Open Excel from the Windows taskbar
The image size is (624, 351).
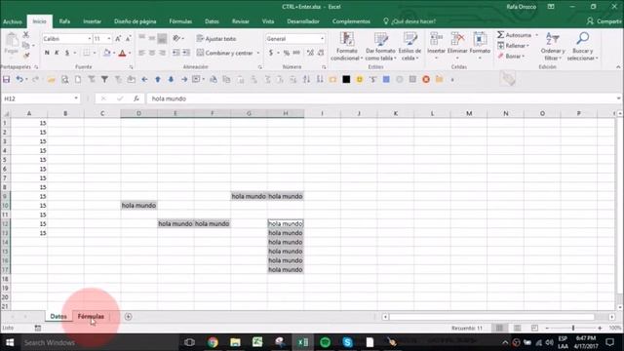tap(303, 342)
